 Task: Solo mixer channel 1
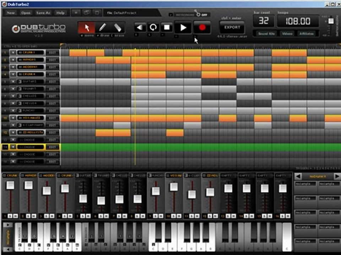[x=10, y=216]
